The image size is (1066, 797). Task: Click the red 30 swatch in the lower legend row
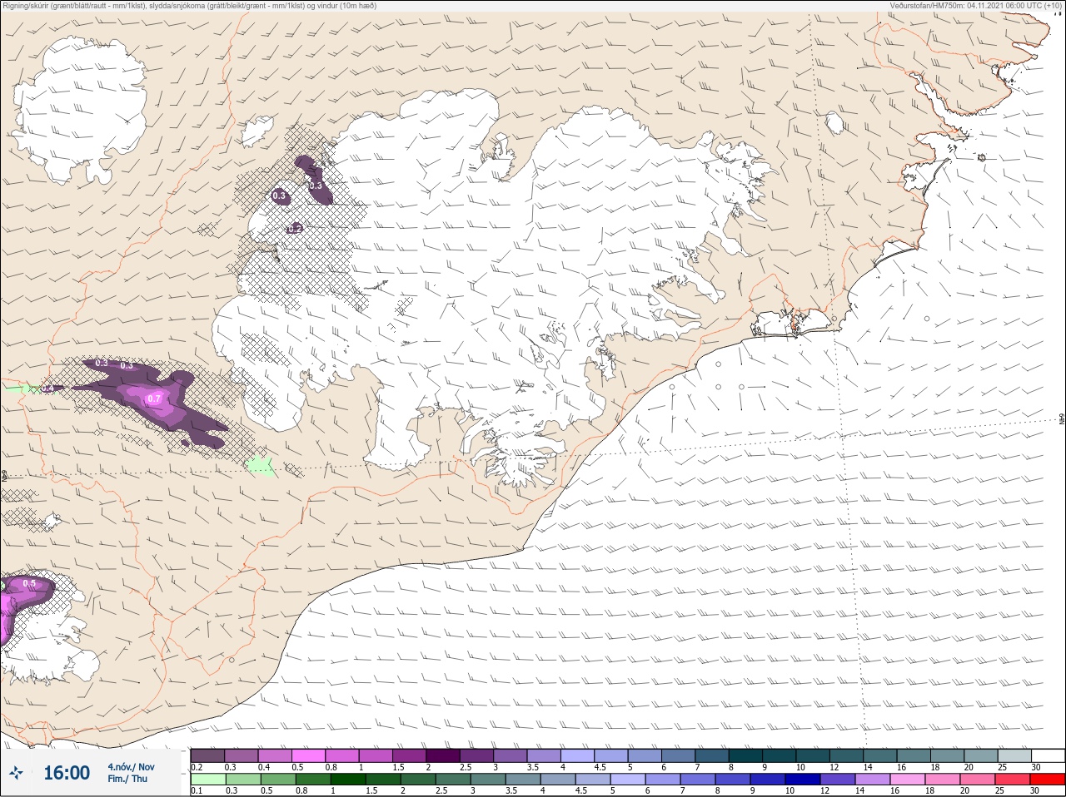1049,780
